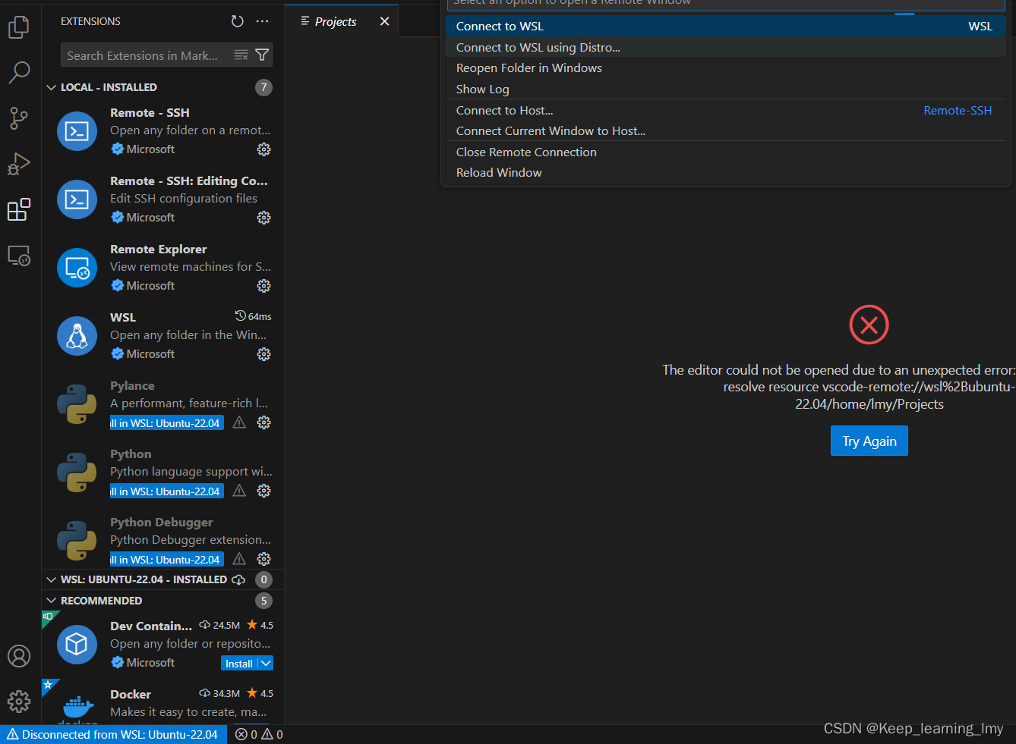
Task: Open the Remote - SSH: Editing Configuration entry
Action: [163, 199]
